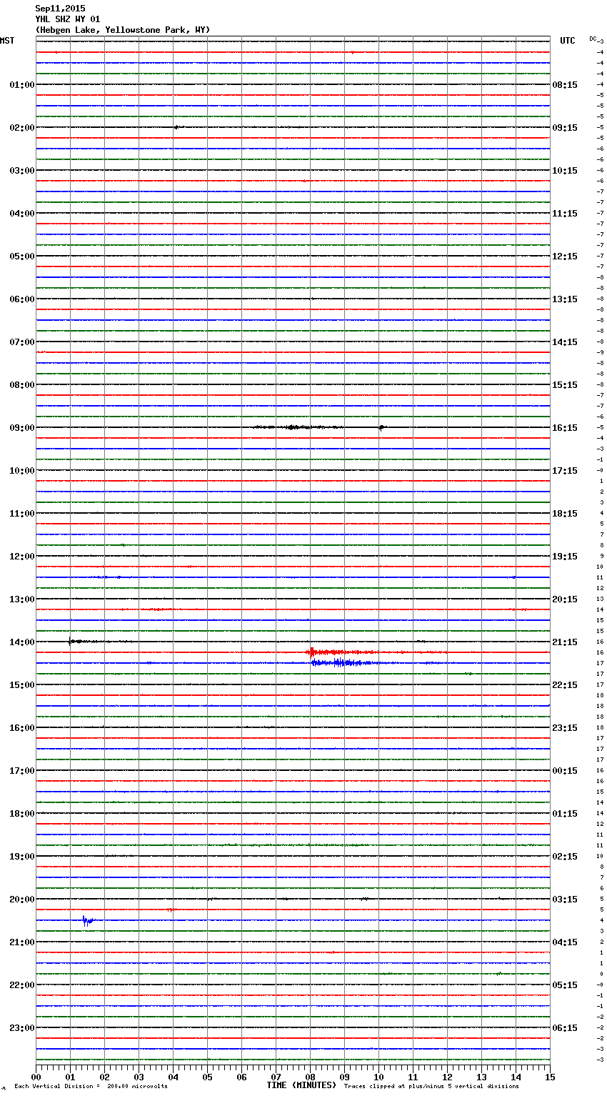The image size is (607, 1096).
Task: Click the 09:15 UTC time label
Action: pos(565,128)
